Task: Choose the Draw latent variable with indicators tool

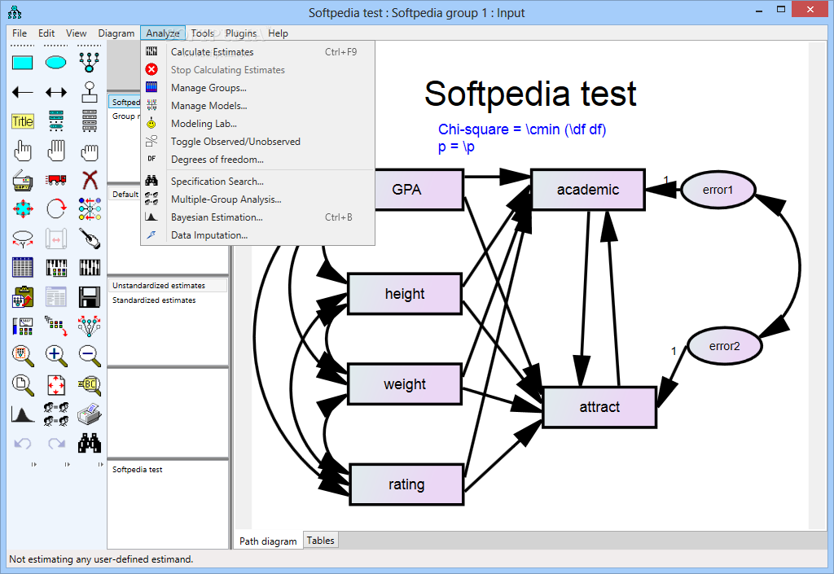Action: [x=90, y=63]
